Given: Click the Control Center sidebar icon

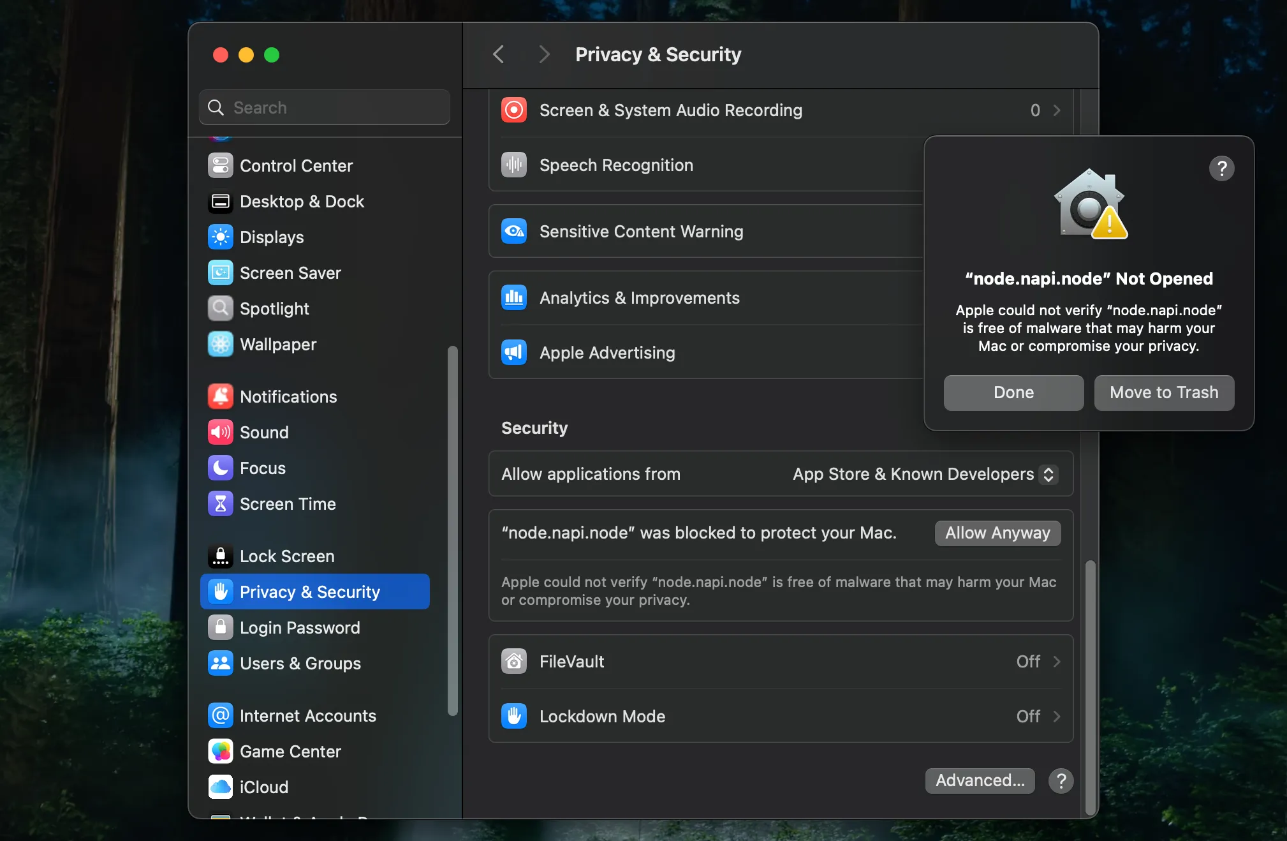Looking at the screenshot, I should point(220,166).
